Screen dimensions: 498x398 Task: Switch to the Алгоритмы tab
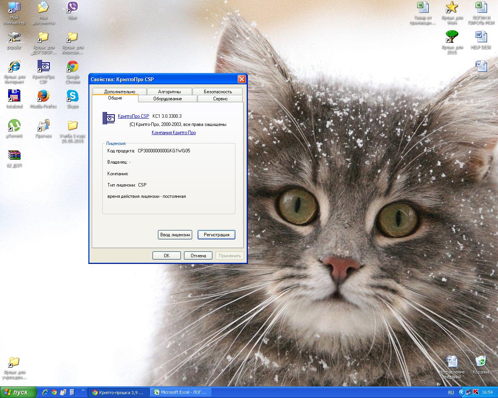(x=169, y=92)
